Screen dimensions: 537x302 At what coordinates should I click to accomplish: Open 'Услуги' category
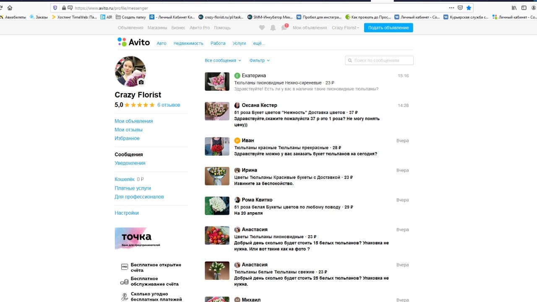point(239,43)
